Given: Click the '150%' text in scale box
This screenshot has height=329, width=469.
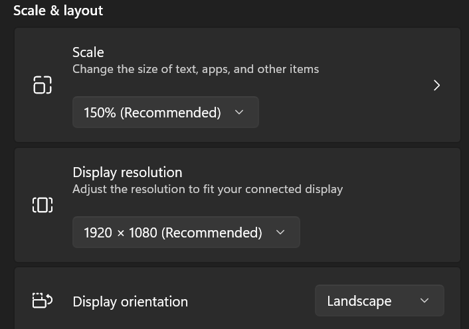Looking at the screenshot, I should [100, 113].
